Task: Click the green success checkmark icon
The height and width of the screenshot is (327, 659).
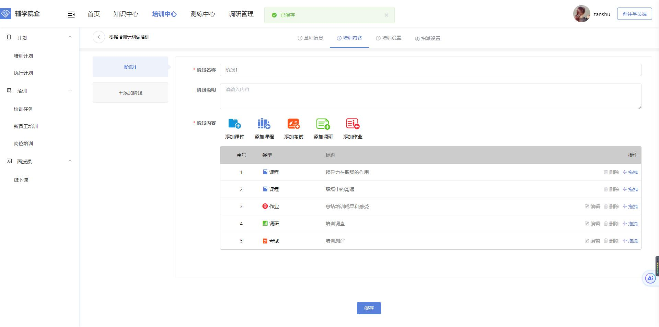Action: point(274,15)
